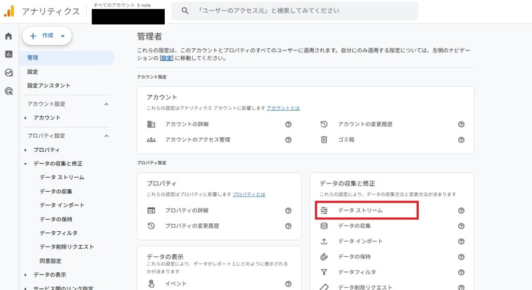Image resolution: width=532 pixels, height=290 pixels.
Task: Open the Reports bar-chart icon
Action: 9,55
